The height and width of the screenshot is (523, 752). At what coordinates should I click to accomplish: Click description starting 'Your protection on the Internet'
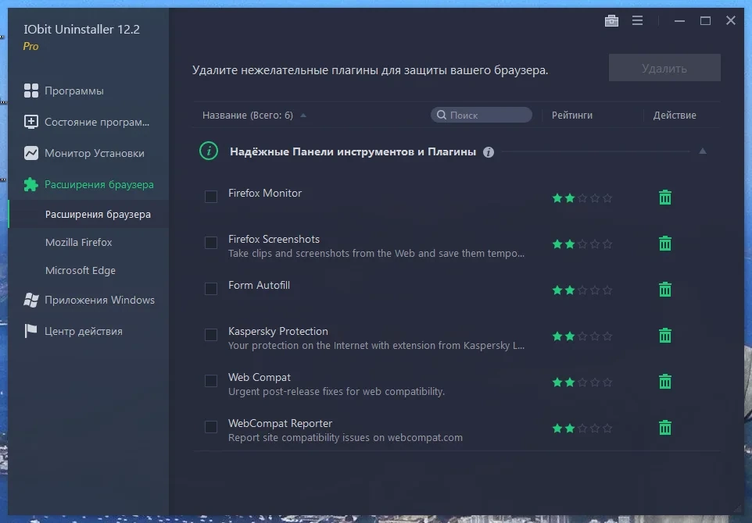(376, 345)
